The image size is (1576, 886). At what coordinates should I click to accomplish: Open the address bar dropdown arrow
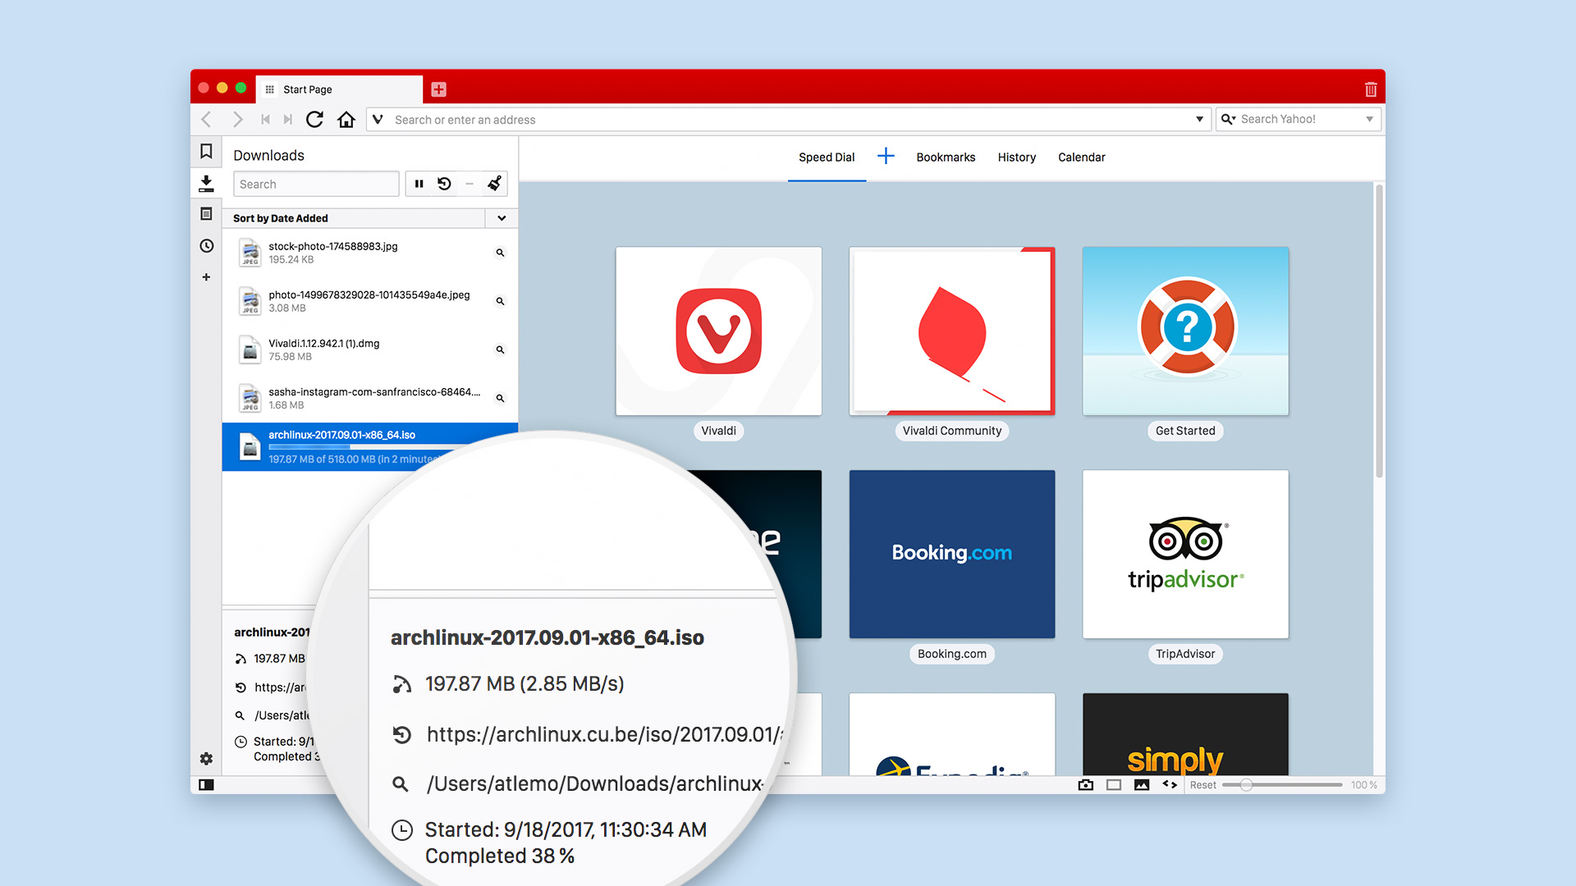pyautogui.click(x=1199, y=119)
